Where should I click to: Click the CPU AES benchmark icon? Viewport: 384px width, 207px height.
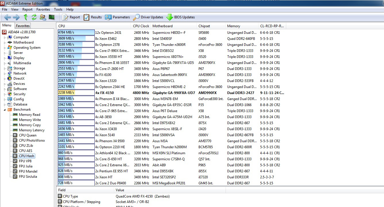pos(15,151)
